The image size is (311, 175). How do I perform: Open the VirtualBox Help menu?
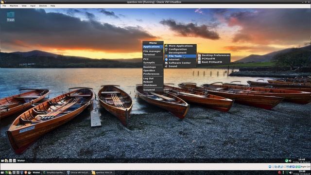click(52, 6)
